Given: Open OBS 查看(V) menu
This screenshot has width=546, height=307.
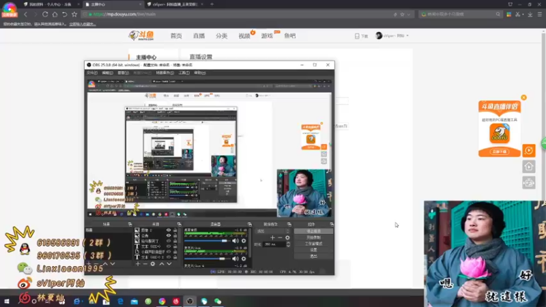Looking at the screenshot, I should coord(124,73).
